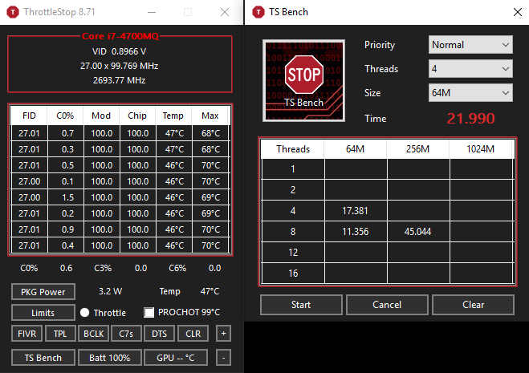Screen dimensions: 529x373
Task: Click the Chip column header
Action: click(x=137, y=116)
